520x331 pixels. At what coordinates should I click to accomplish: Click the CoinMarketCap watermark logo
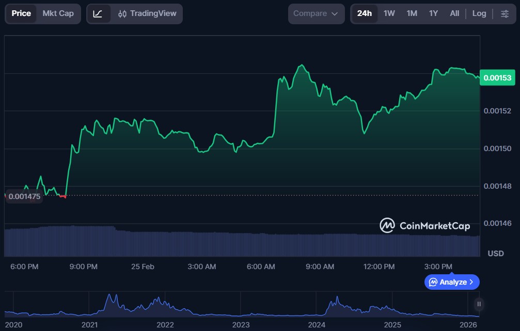click(x=425, y=225)
